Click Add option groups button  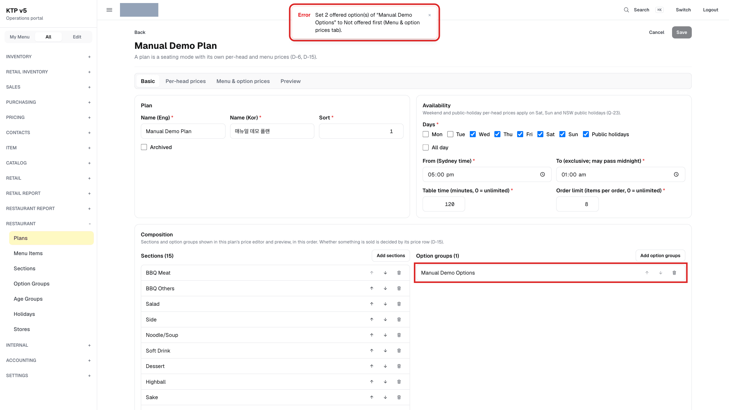coord(660,256)
